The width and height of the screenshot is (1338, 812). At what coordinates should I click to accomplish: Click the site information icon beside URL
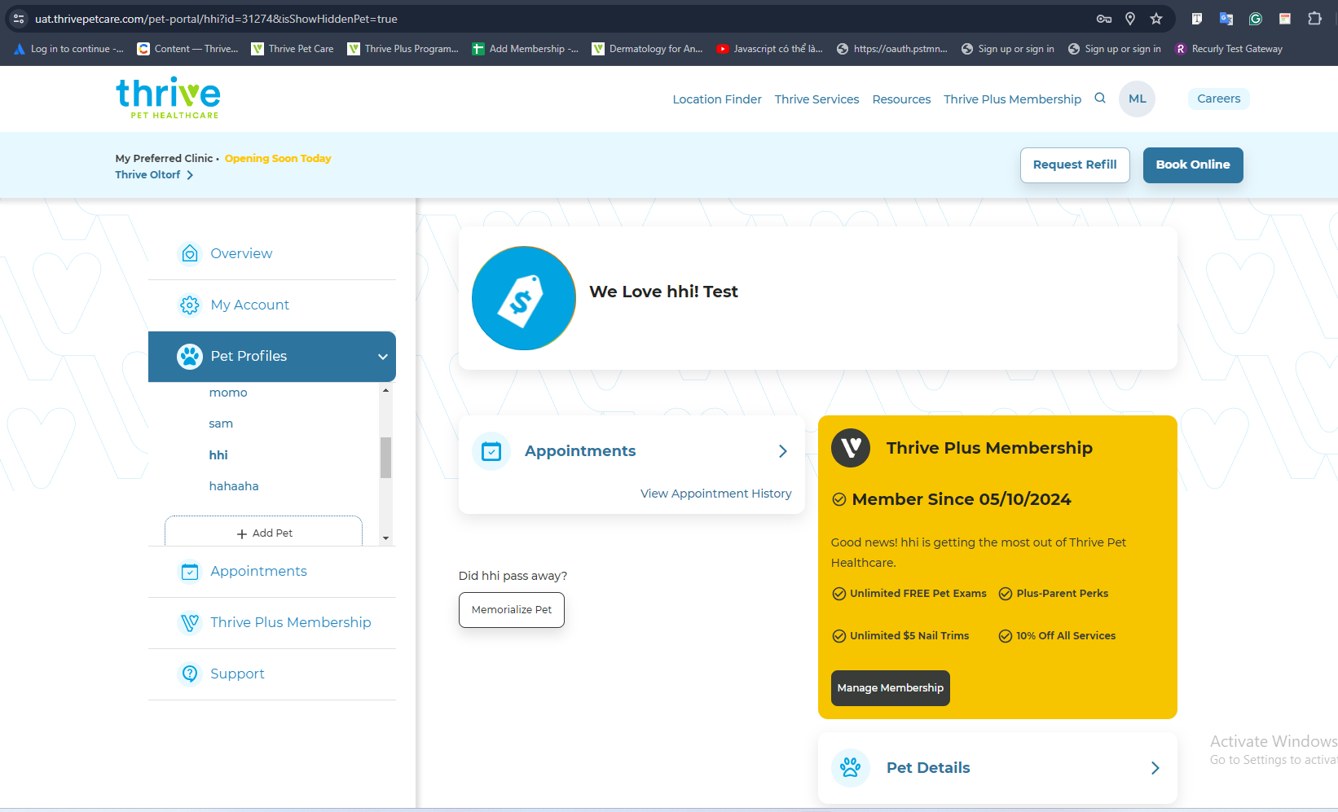(19, 19)
